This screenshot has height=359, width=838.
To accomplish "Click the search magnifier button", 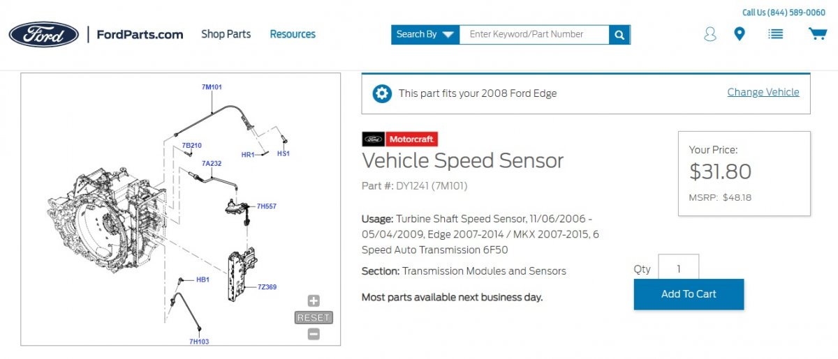I will pyautogui.click(x=619, y=35).
